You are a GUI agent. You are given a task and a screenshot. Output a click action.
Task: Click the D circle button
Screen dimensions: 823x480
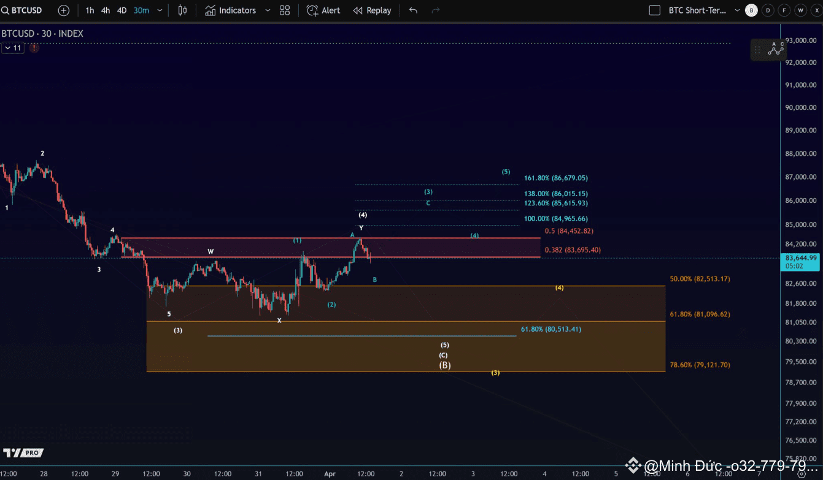tap(768, 10)
